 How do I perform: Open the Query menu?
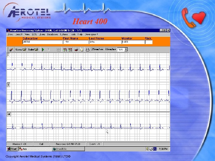[42, 34]
